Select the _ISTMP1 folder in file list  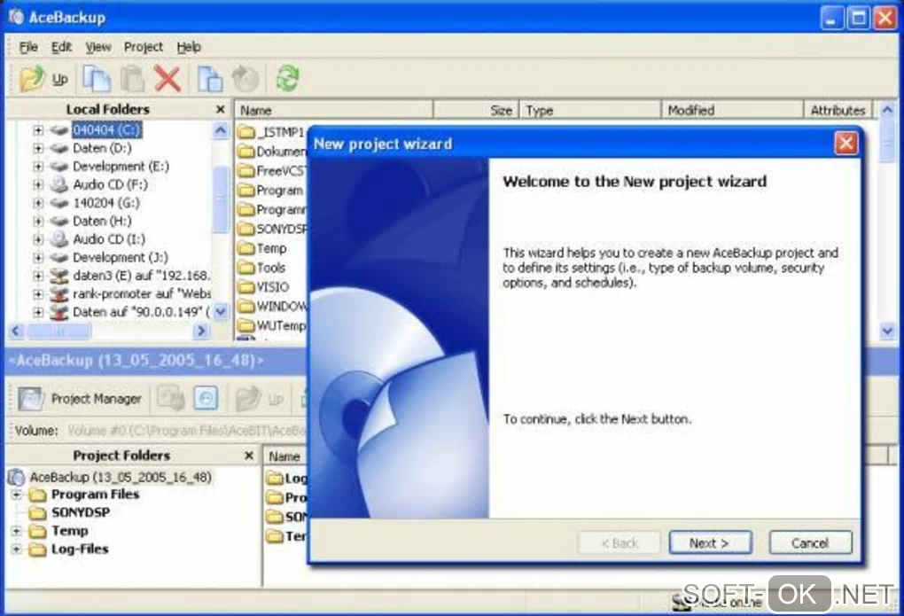coord(271,132)
